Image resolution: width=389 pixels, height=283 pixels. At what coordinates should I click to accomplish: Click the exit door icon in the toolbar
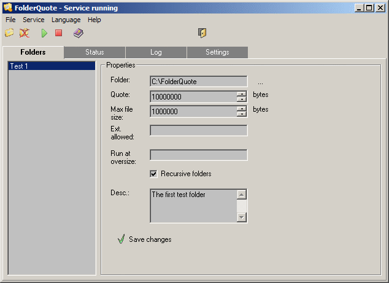click(202, 33)
